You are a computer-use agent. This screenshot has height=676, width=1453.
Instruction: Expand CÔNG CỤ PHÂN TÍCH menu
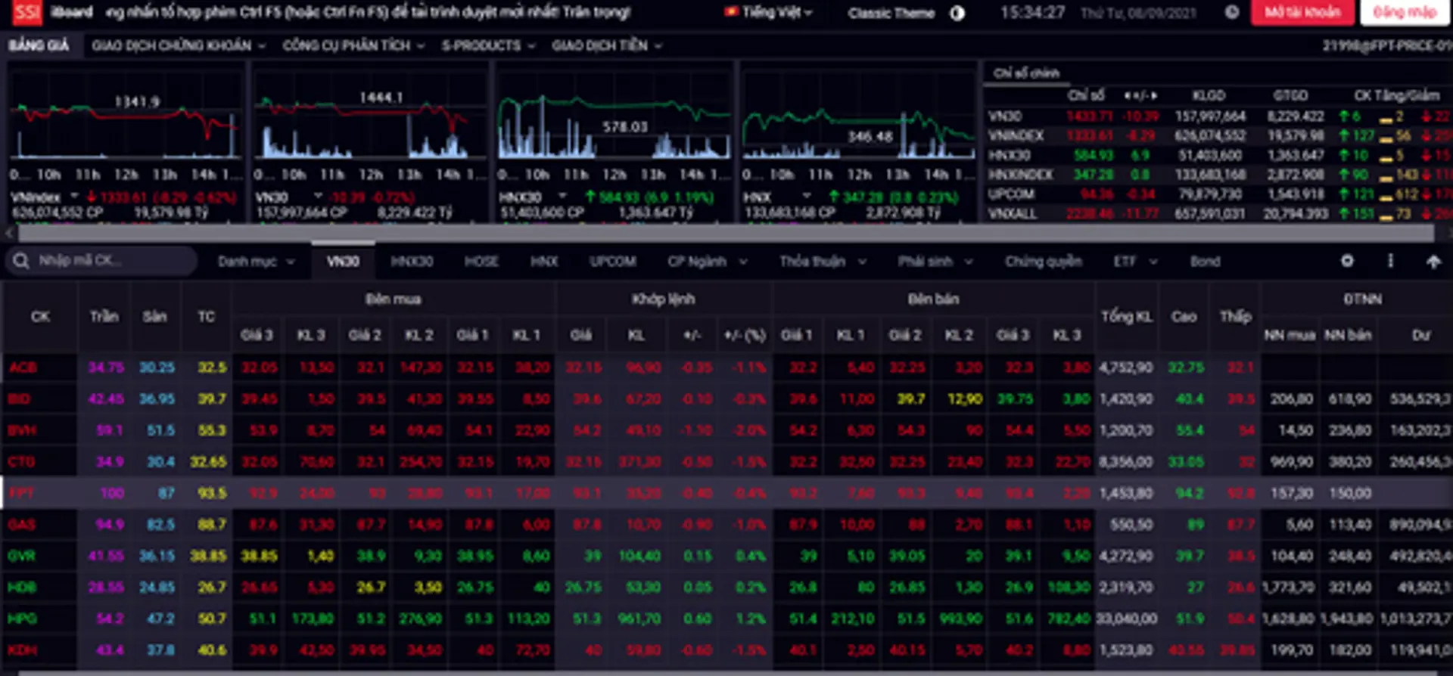coord(353,45)
